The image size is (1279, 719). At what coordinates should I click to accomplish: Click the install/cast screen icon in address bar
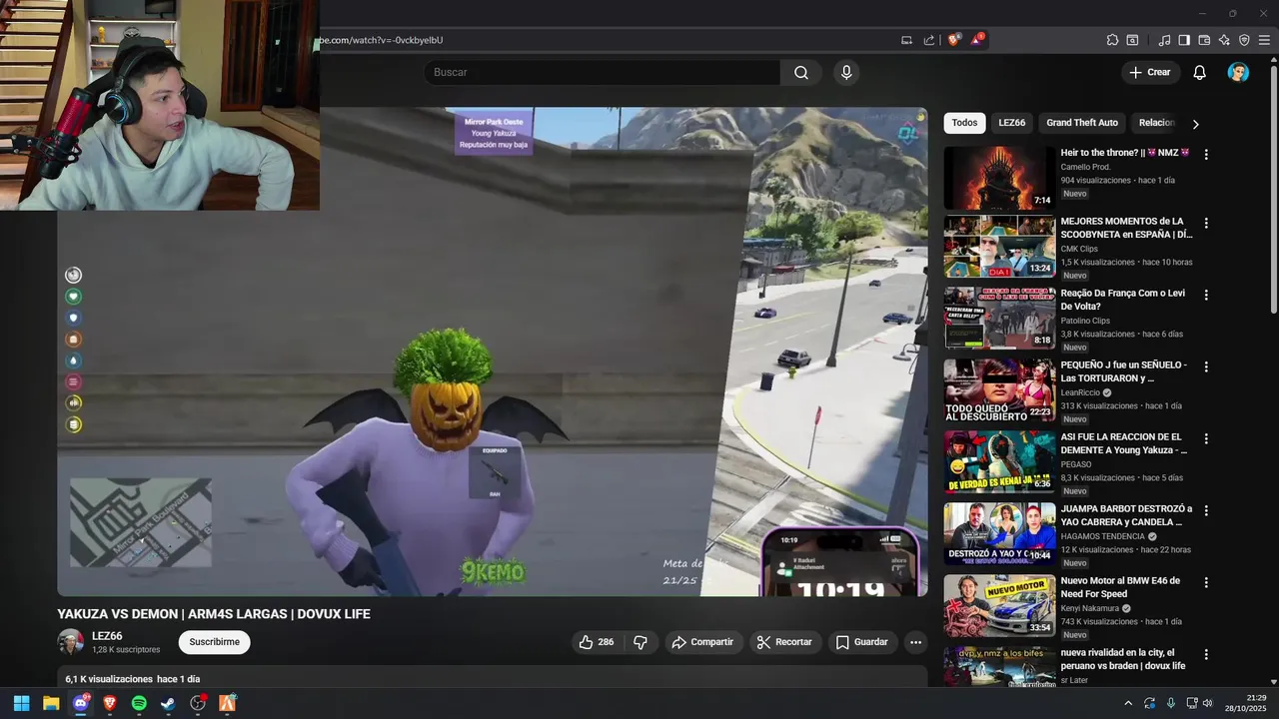point(906,40)
